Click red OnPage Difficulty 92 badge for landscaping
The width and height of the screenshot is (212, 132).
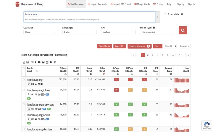click(x=116, y=79)
